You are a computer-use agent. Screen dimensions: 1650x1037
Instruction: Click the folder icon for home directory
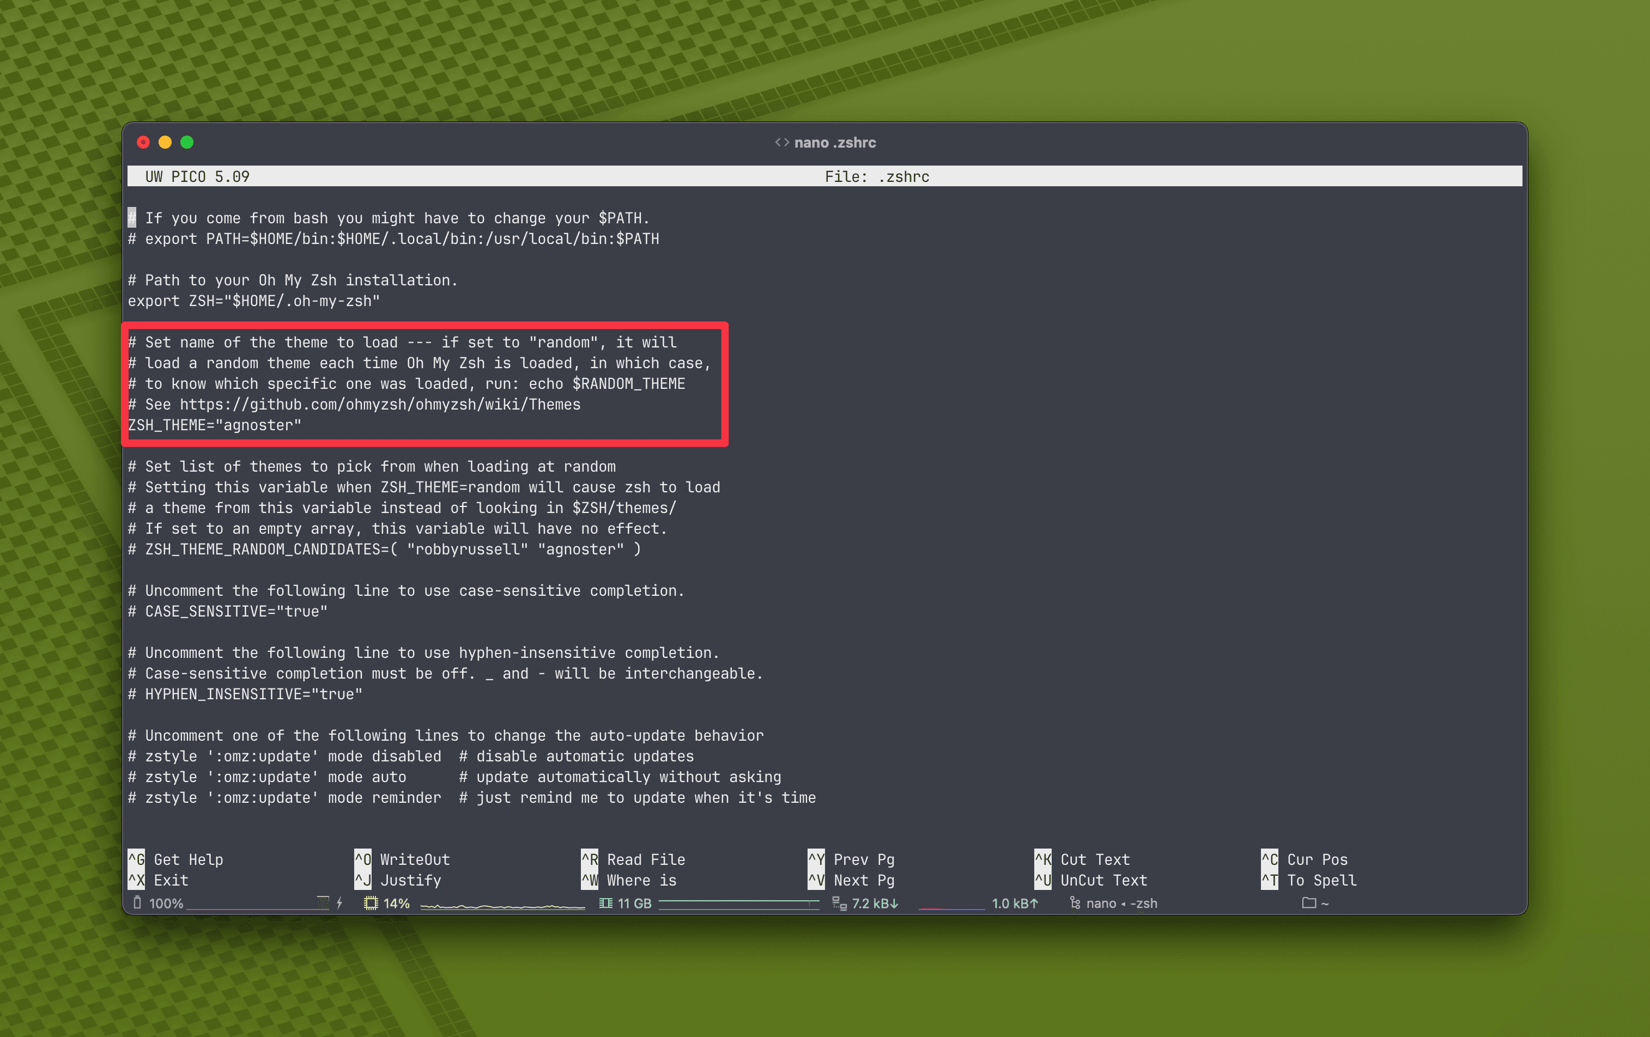point(1309,903)
